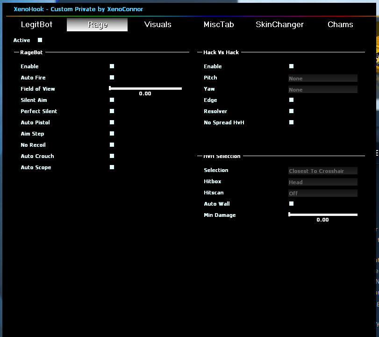379x337 pixels.
Task: Open the SkinChanger tab
Action: 279,24
